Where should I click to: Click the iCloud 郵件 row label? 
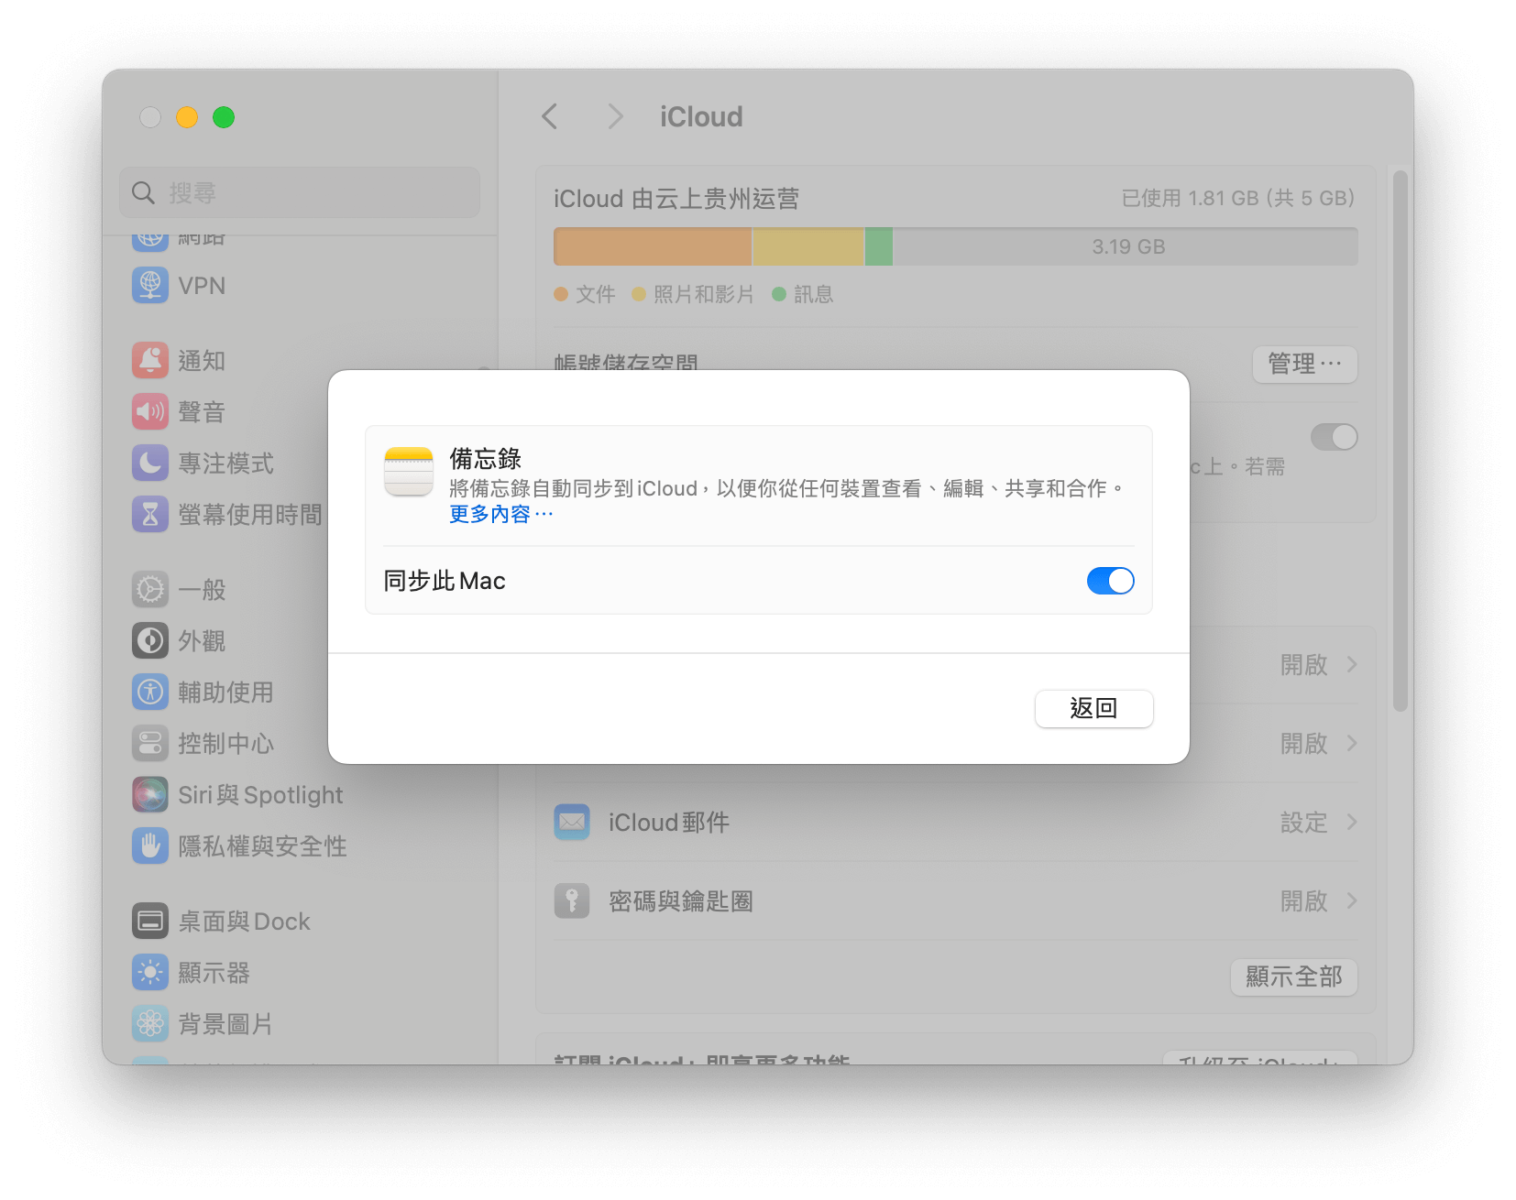(669, 822)
